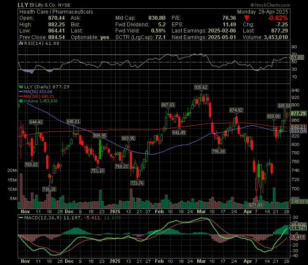308x265 pixels.
Task: Select the MA(200) 843.21 legend entry
Action: coord(37,97)
